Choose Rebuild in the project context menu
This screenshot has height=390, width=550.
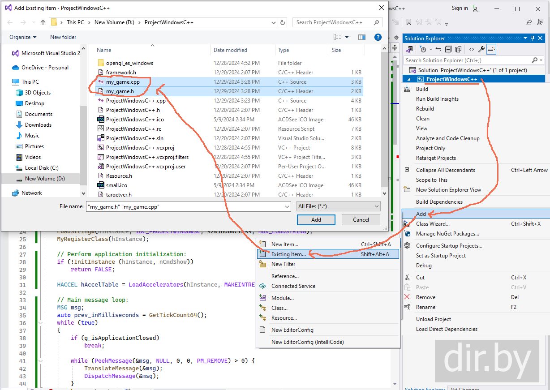point(425,109)
